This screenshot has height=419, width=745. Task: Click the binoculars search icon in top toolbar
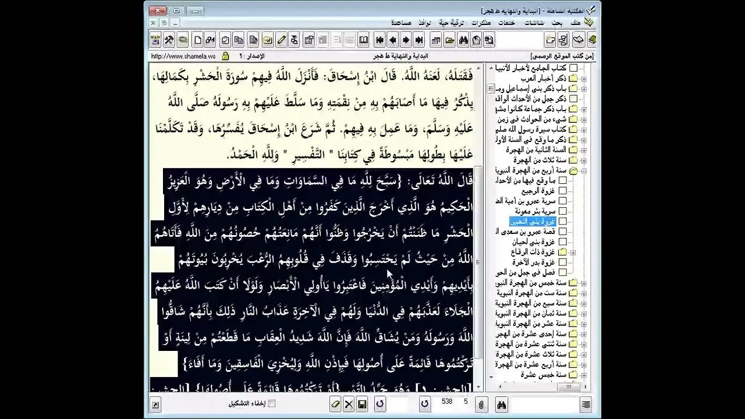pyautogui.click(x=463, y=40)
